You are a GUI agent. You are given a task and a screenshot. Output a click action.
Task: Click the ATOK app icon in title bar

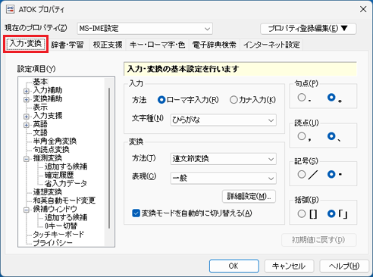coord(11,9)
